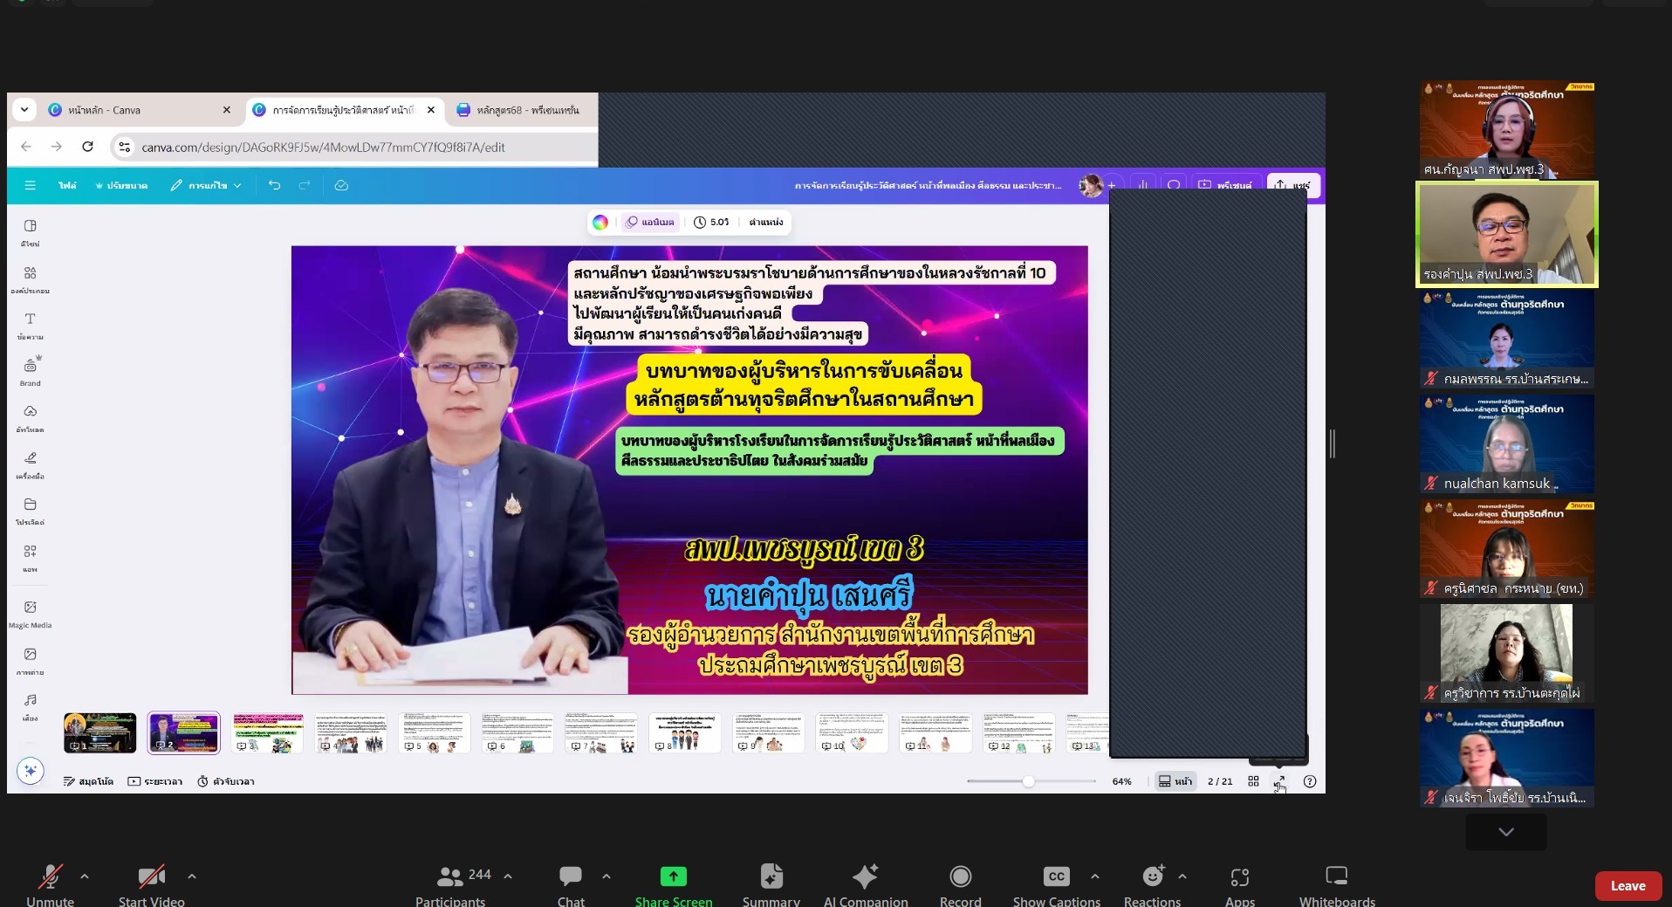Expand options arrow beside Chat
Screen dimensions: 1672x907
click(606, 876)
